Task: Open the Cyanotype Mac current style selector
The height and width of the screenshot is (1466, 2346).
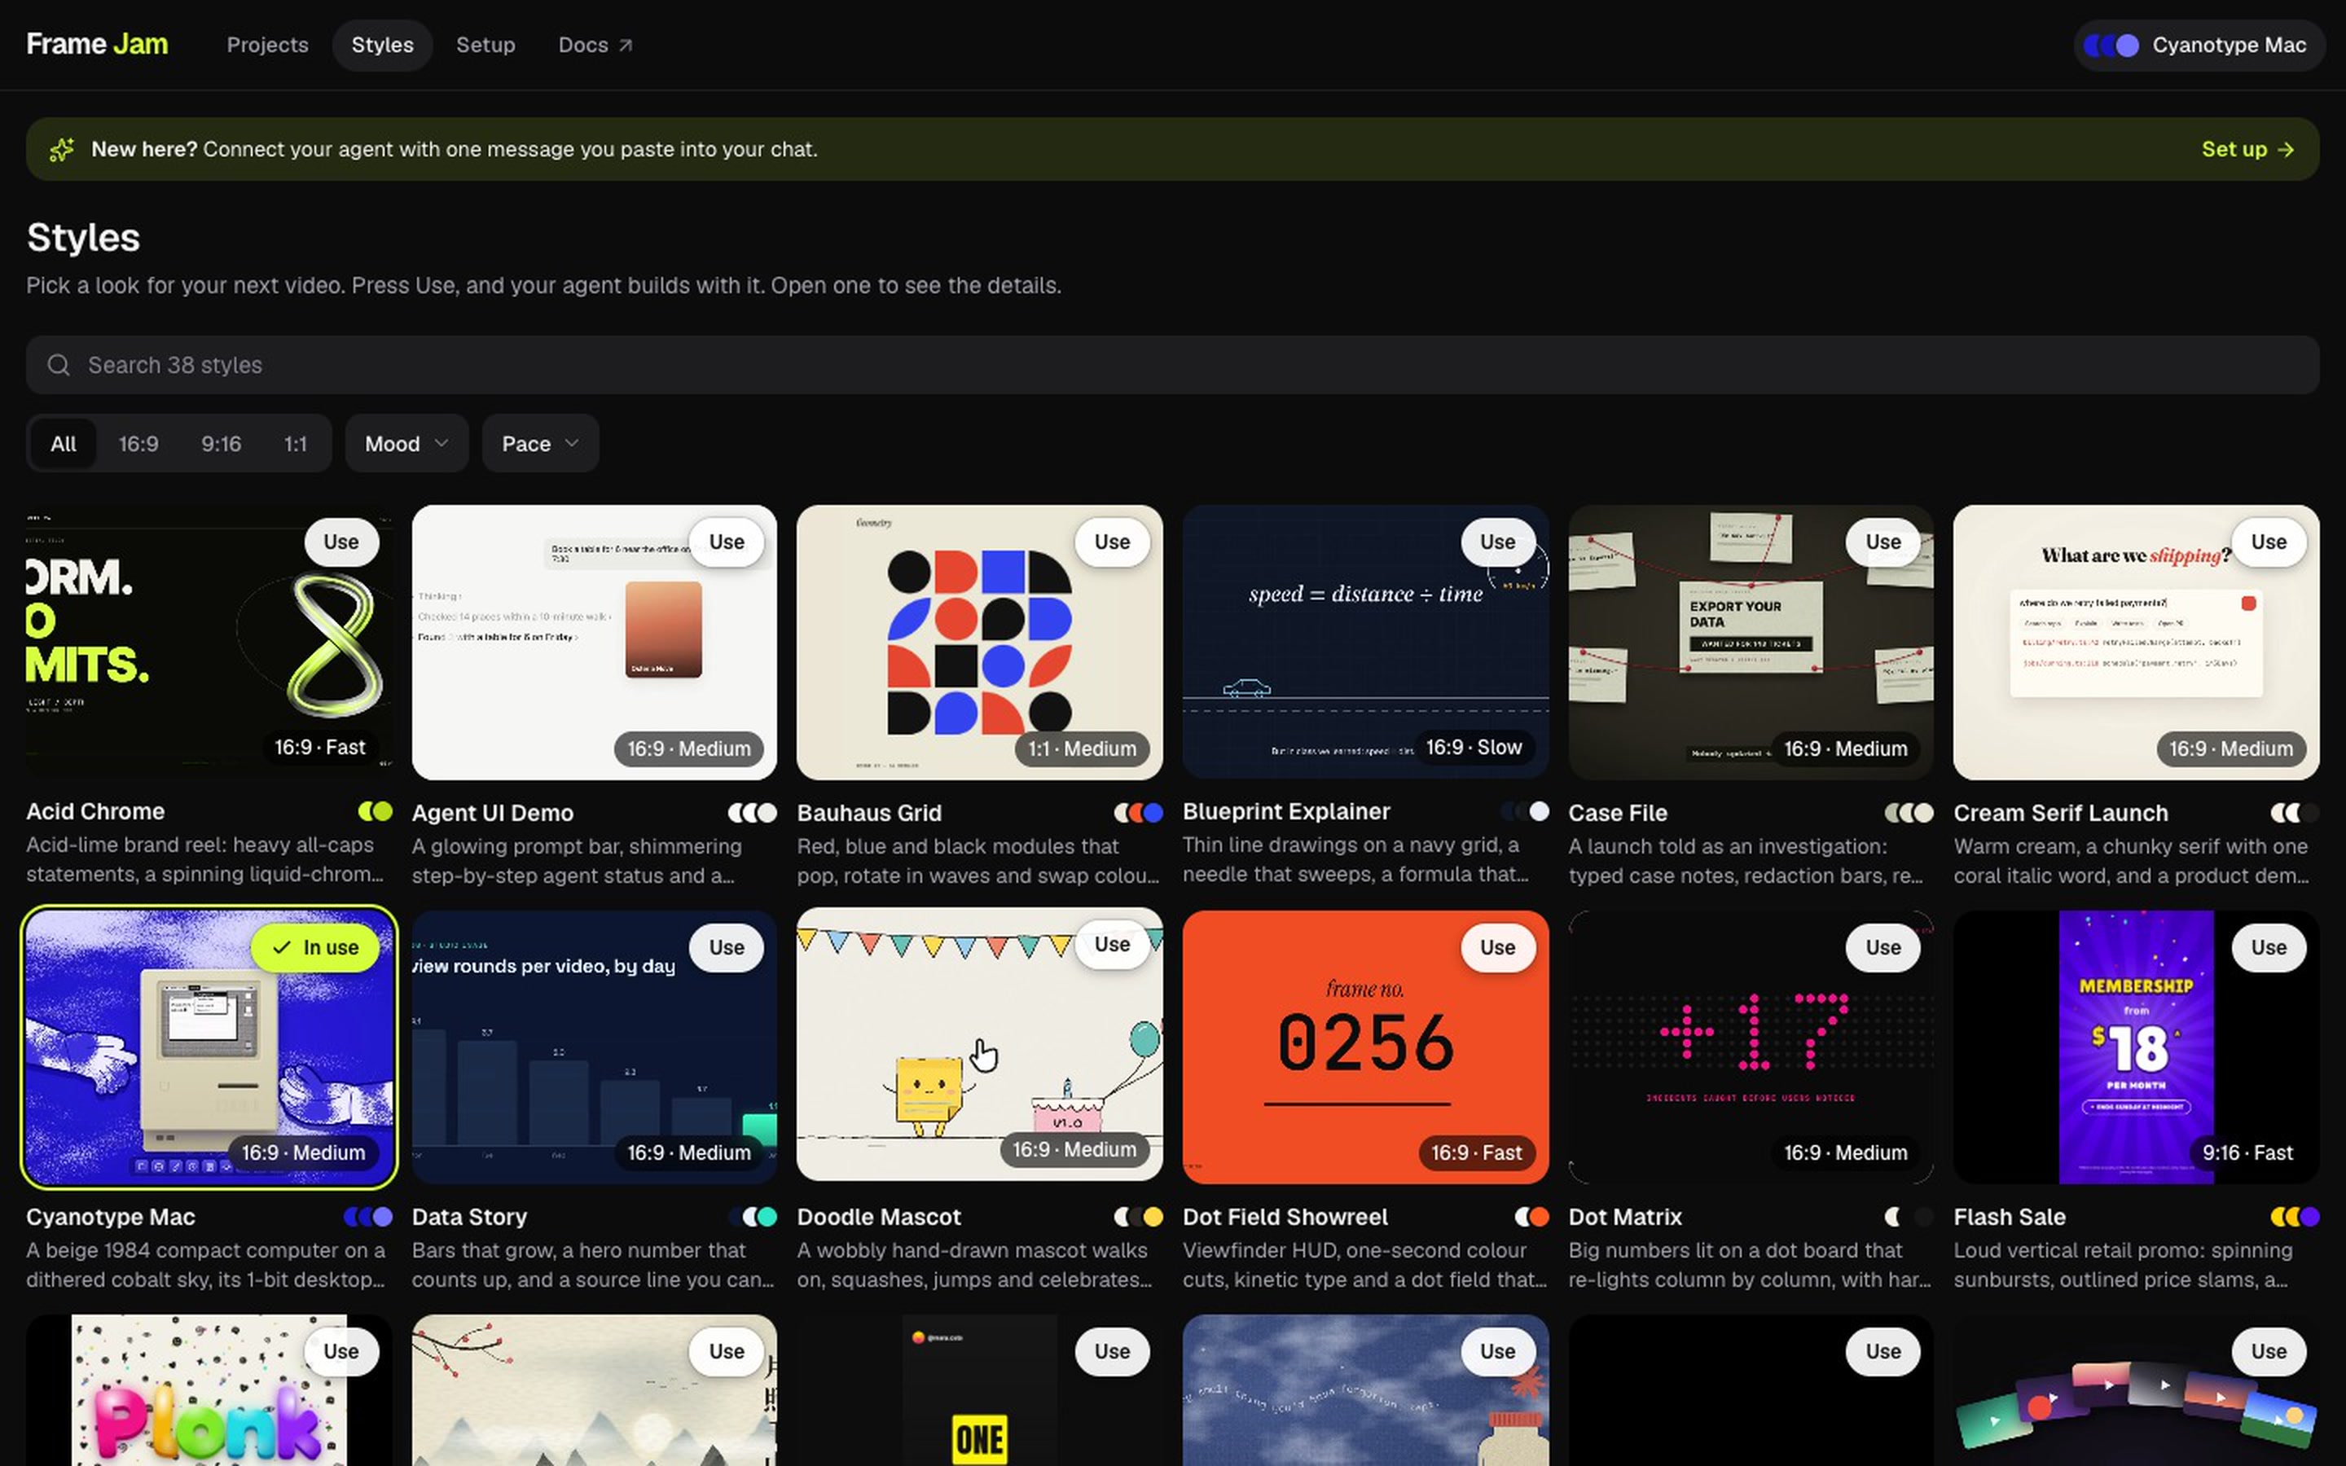Action: tap(2199, 46)
